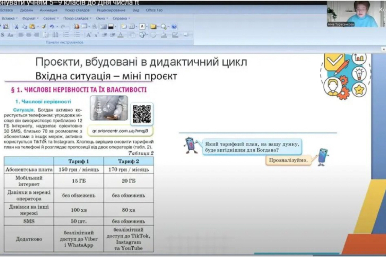This screenshot has width=386, height=257.
Task: Toggle center text alignment
Action: tap(29, 35)
